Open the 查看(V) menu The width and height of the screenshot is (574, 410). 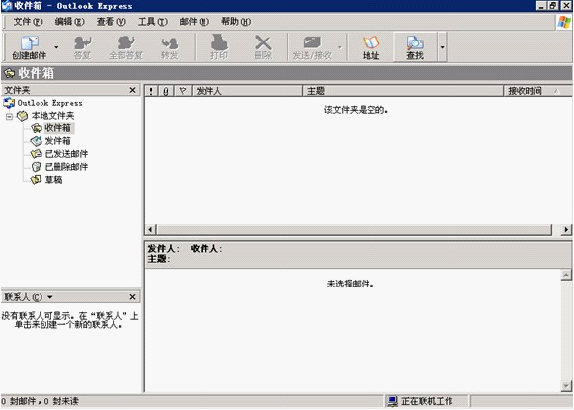(111, 22)
